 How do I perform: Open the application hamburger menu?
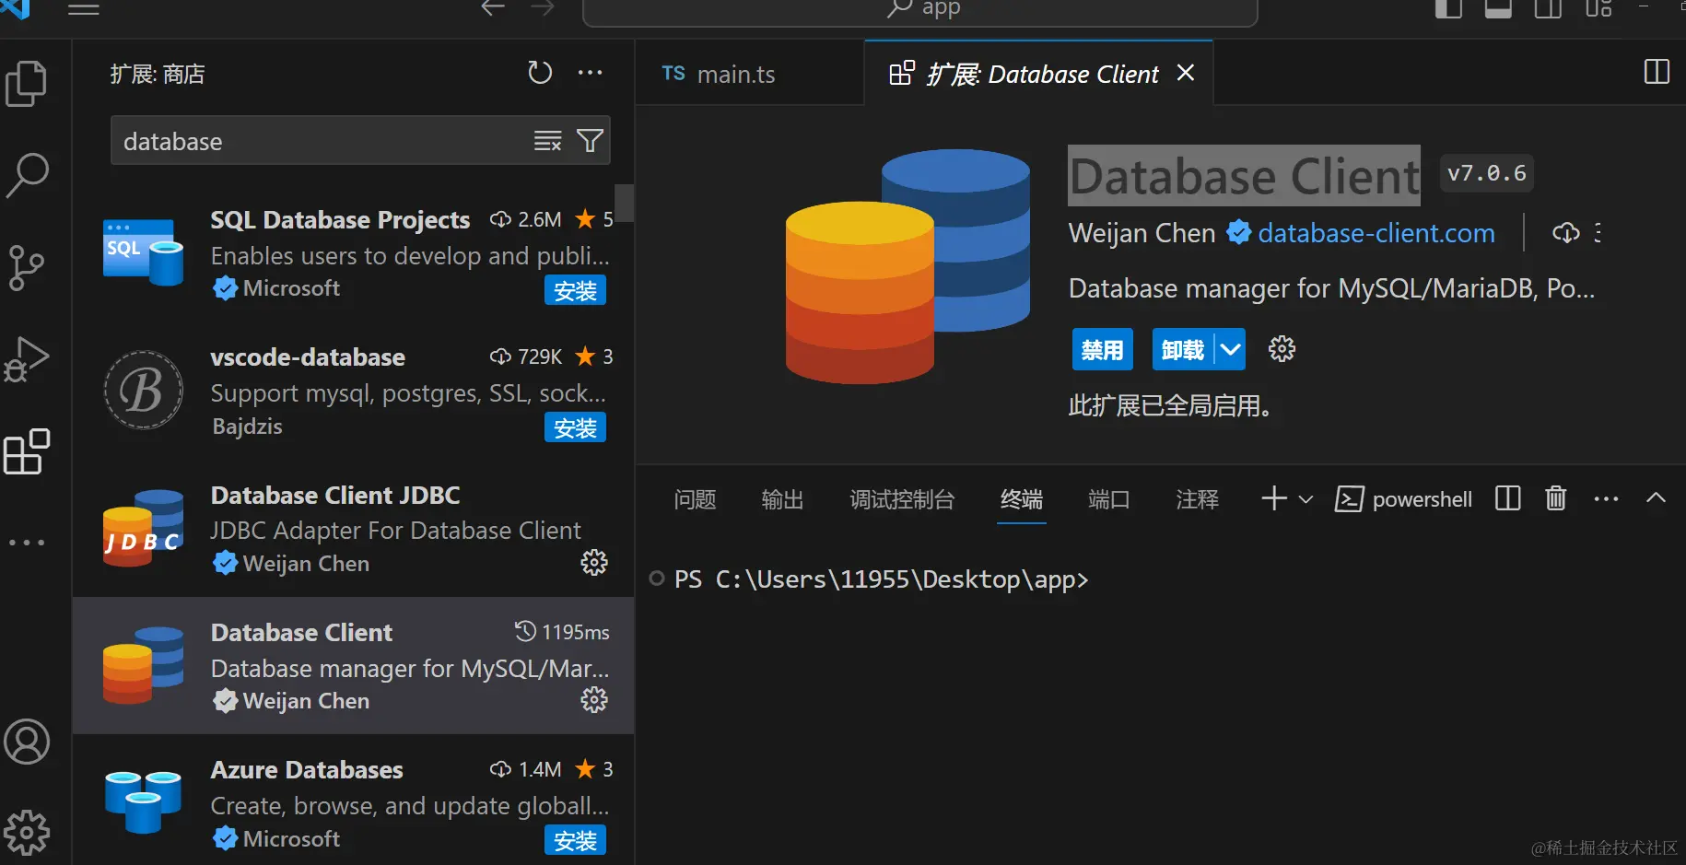click(x=84, y=9)
